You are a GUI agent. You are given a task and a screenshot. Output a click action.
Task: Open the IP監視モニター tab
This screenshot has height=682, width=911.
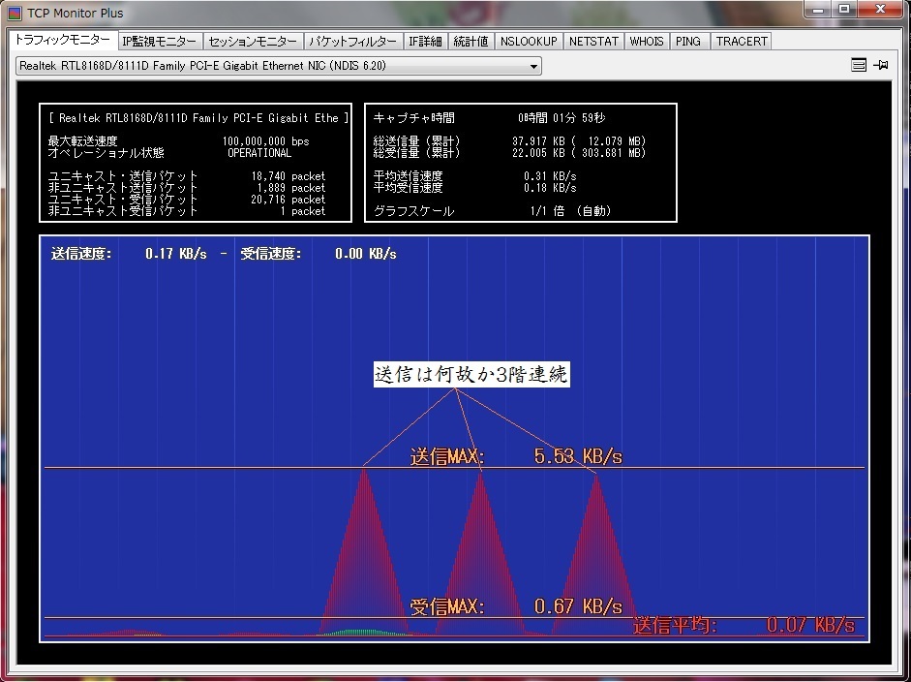(160, 42)
